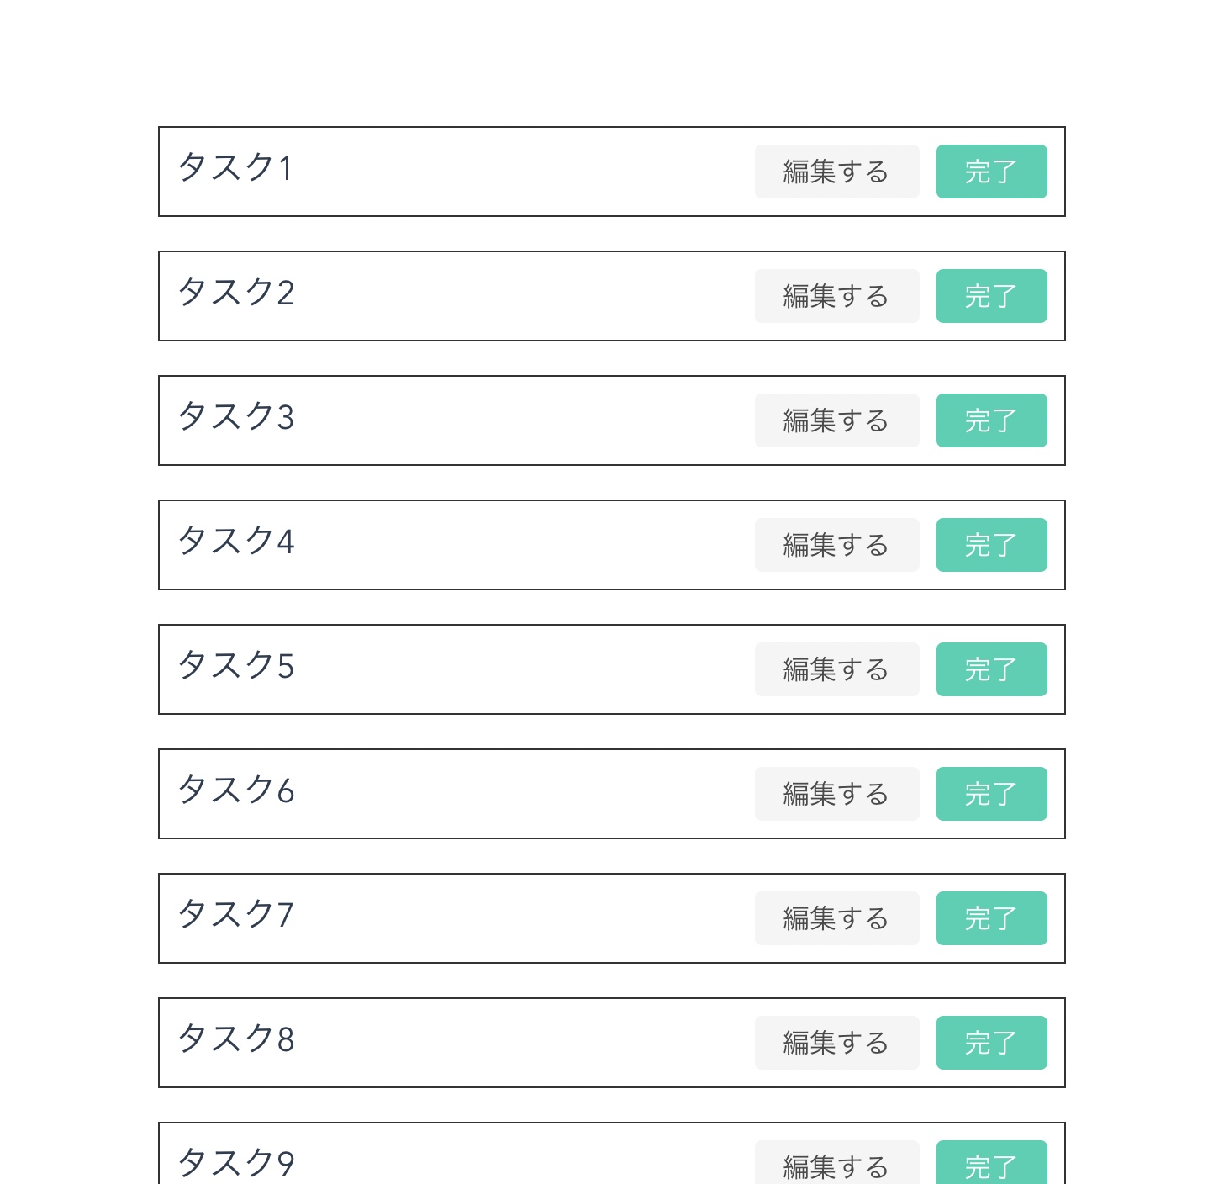
Task: Complete タスク2 using 完了 button
Action: [991, 296]
